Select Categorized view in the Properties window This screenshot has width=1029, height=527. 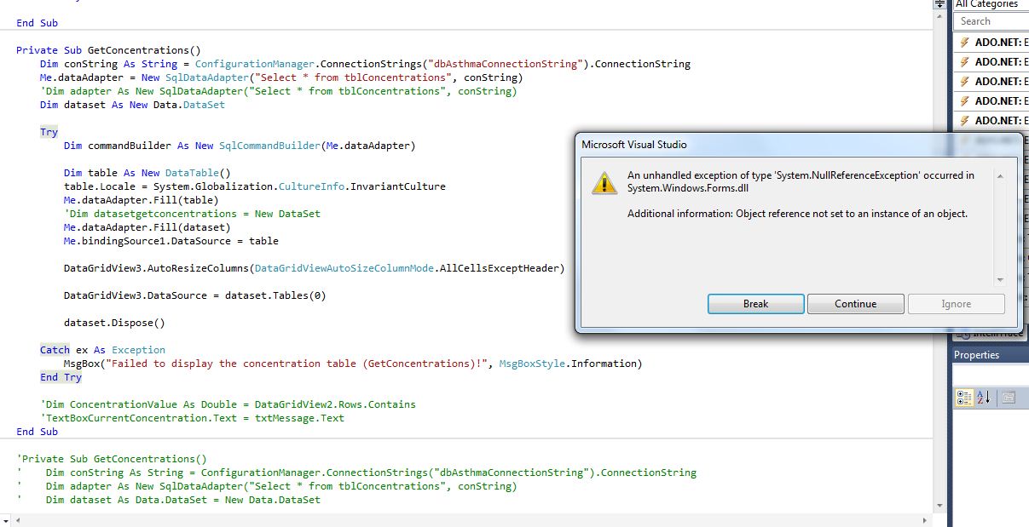(x=964, y=397)
